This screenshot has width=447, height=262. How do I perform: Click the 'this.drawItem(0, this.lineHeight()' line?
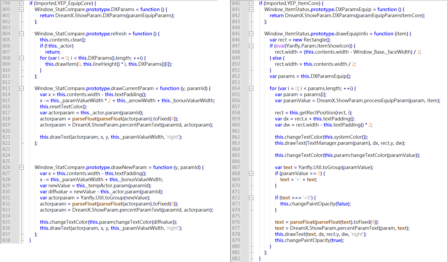109,64
